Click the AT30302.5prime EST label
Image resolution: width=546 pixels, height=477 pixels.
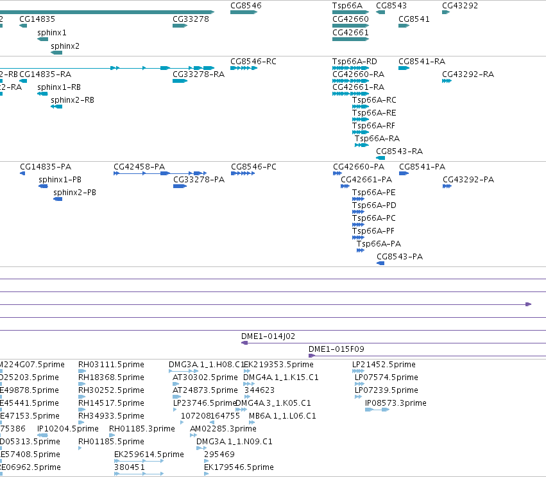(205, 377)
